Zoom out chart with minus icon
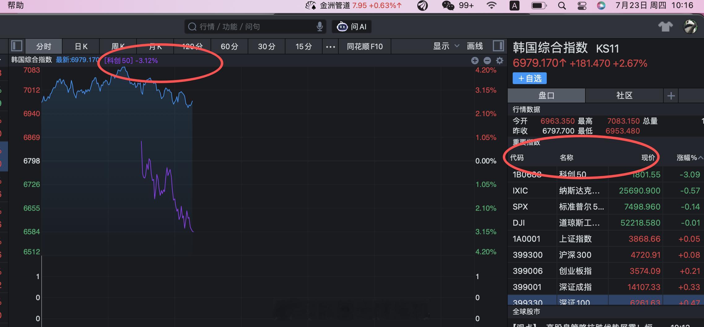Viewport: 704px width, 327px height. click(x=487, y=61)
